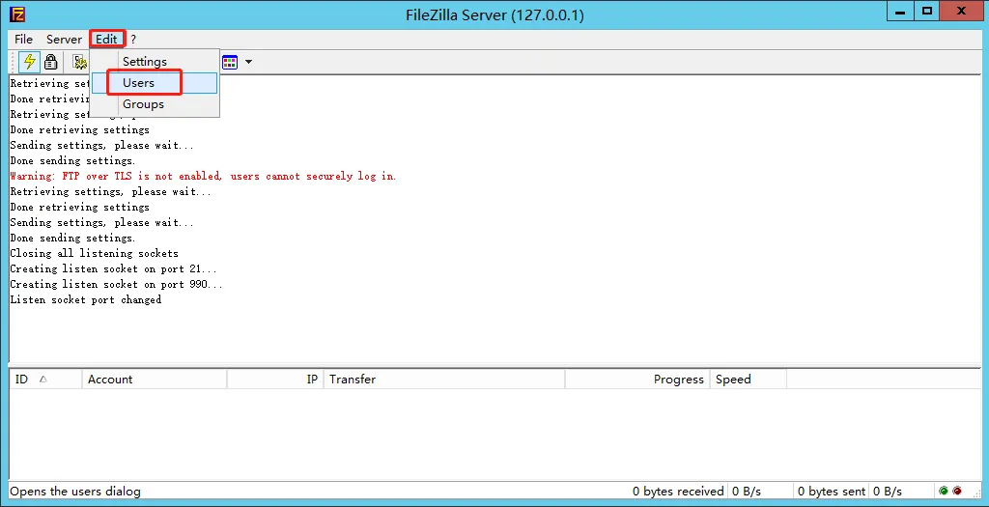Click the 0 B/s rate beside bytes sent
989x507 pixels.
coord(888,492)
